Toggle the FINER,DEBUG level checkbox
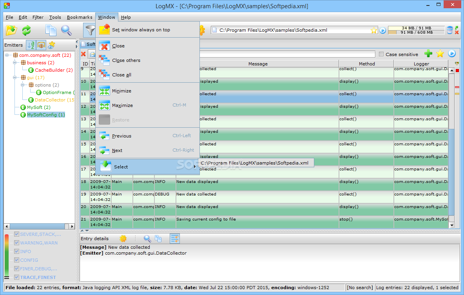This screenshot has height=295, width=464. (x=16, y=268)
